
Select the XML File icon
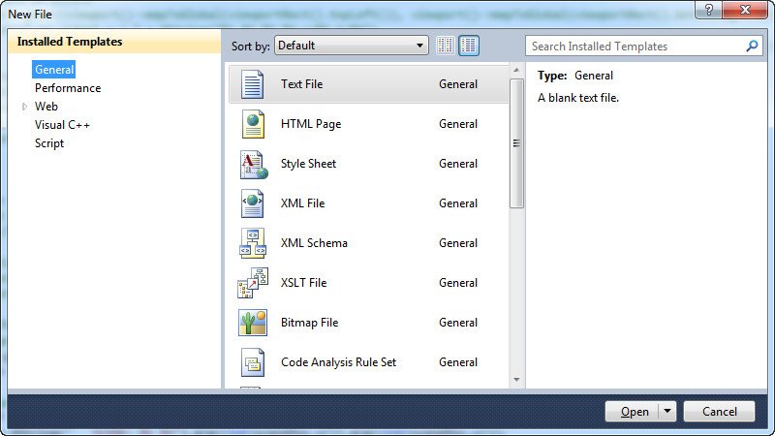pyautogui.click(x=253, y=203)
